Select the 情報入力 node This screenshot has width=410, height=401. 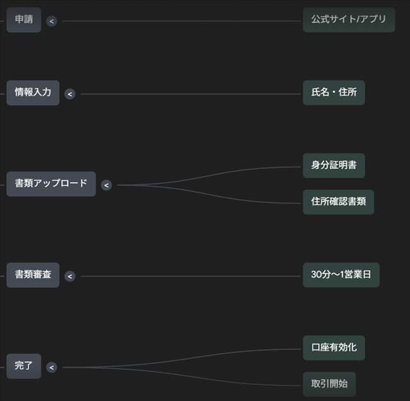click(33, 93)
